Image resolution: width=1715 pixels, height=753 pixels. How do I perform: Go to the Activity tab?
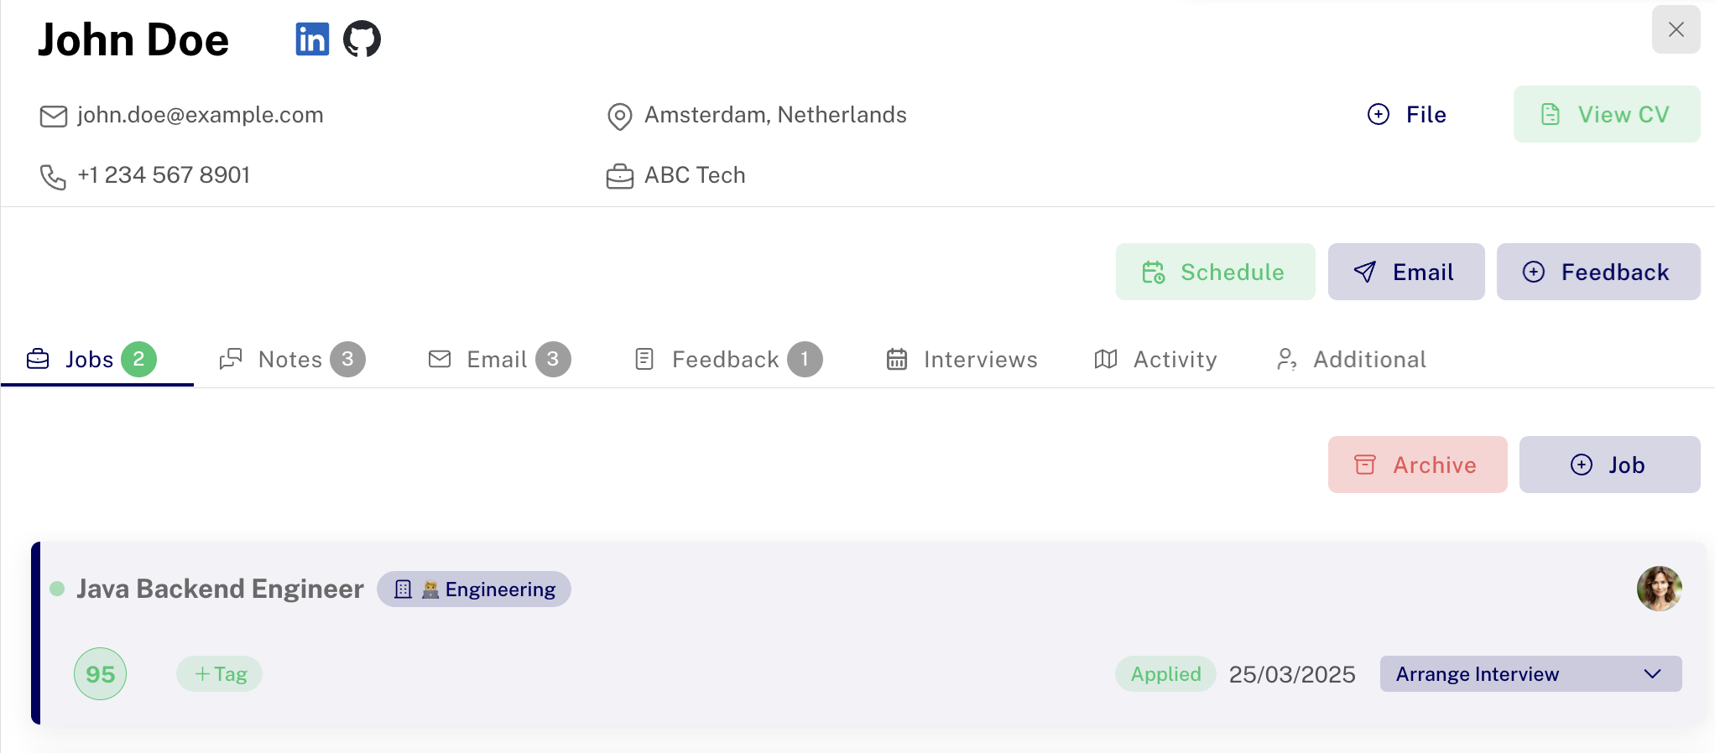point(1155,360)
